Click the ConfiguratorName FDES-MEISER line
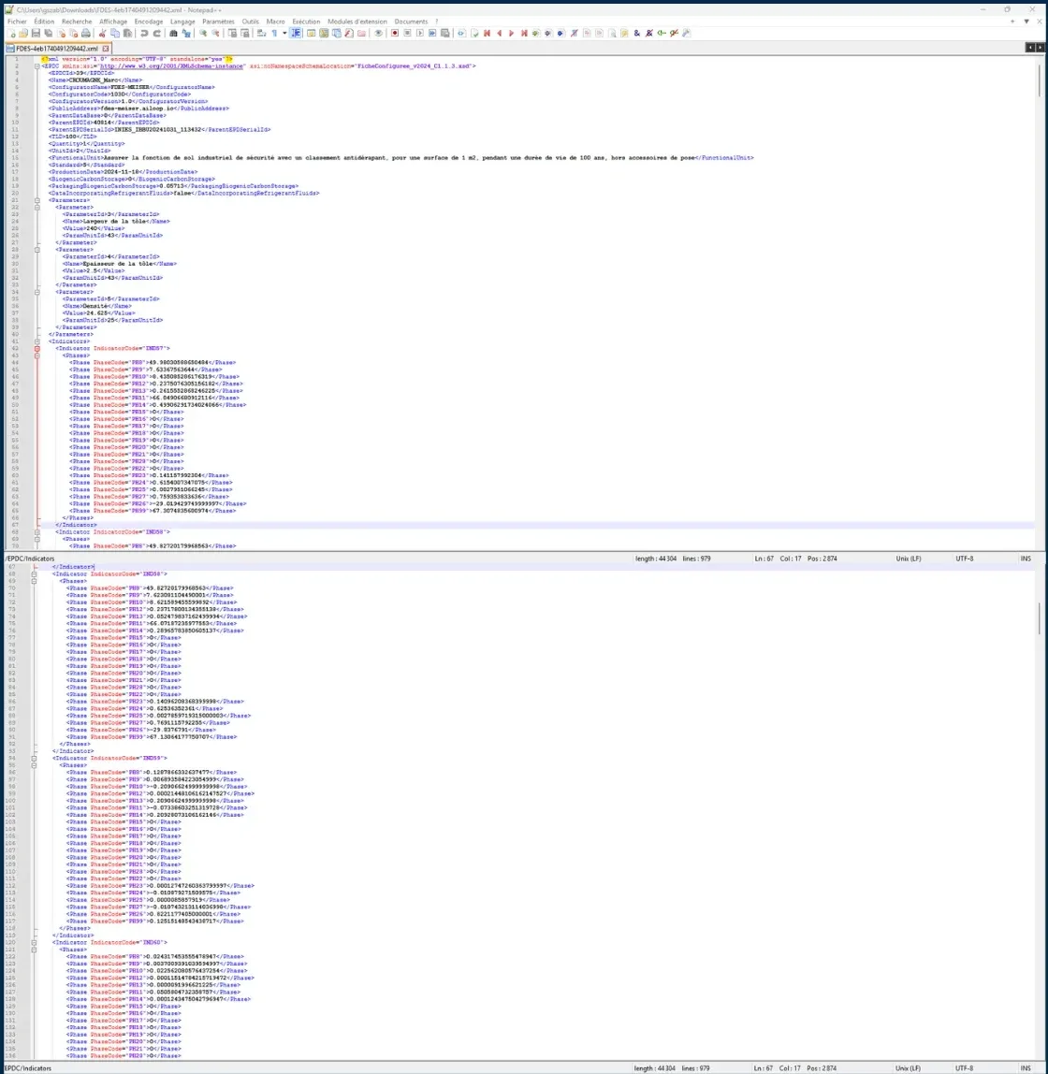This screenshot has height=1074, width=1048. coord(132,87)
